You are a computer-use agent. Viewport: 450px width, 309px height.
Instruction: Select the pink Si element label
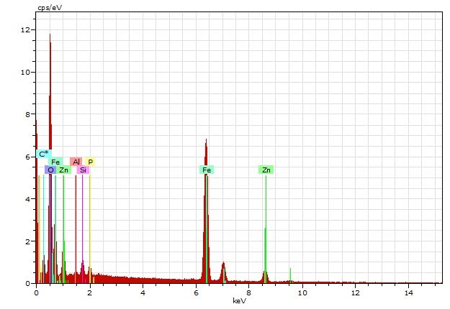83,170
